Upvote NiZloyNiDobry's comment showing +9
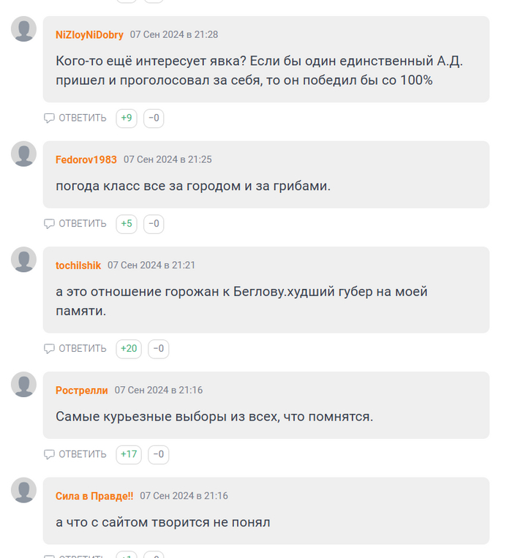Screen dimensions: 512x558 (127, 118)
